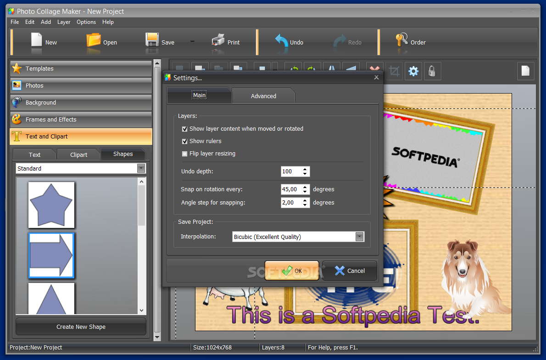The width and height of the screenshot is (546, 360).
Task: Click the red delete layer icon
Action: pyautogui.click(x=375, y=67)
